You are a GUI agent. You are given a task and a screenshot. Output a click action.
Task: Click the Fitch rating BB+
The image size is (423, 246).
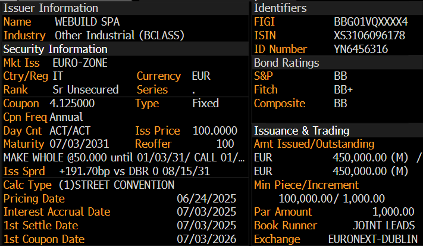(343, 90)
